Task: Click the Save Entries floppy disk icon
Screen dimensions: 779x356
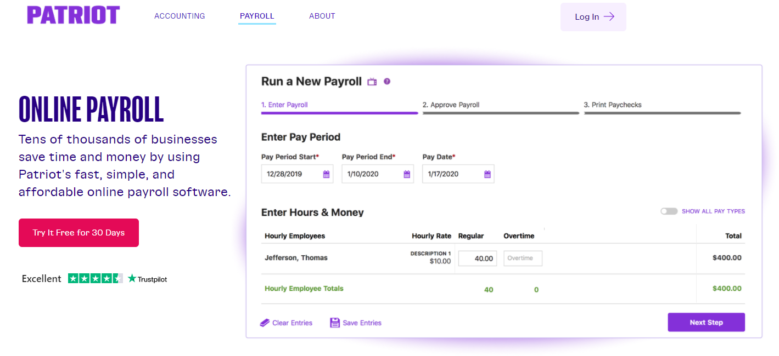Action: [335, 323]
